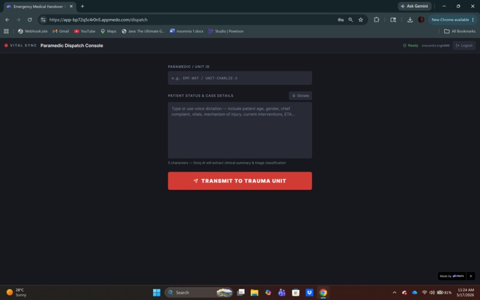Open a new browser tab
The height and width of the screenshot is (300, 480).
[x=82, y=6]
